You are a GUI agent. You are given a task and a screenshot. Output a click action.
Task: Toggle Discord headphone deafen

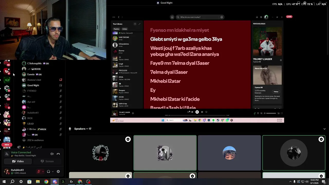49,172
